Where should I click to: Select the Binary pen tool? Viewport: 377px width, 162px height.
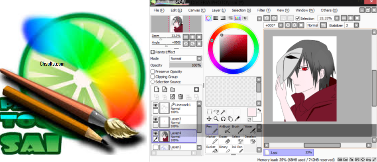[225, 149]
